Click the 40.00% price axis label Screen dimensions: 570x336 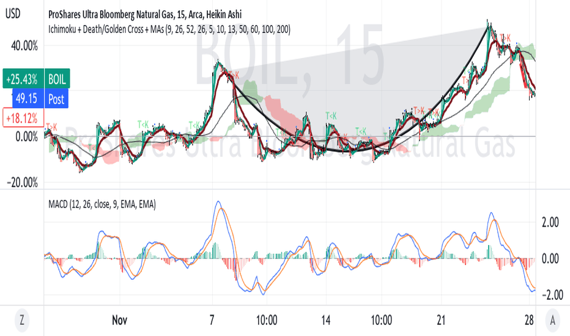(x=24, y=46)
